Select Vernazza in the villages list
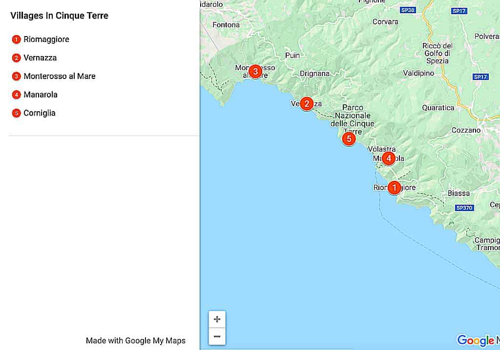The image size is (500, 350). tap(40, 58)
